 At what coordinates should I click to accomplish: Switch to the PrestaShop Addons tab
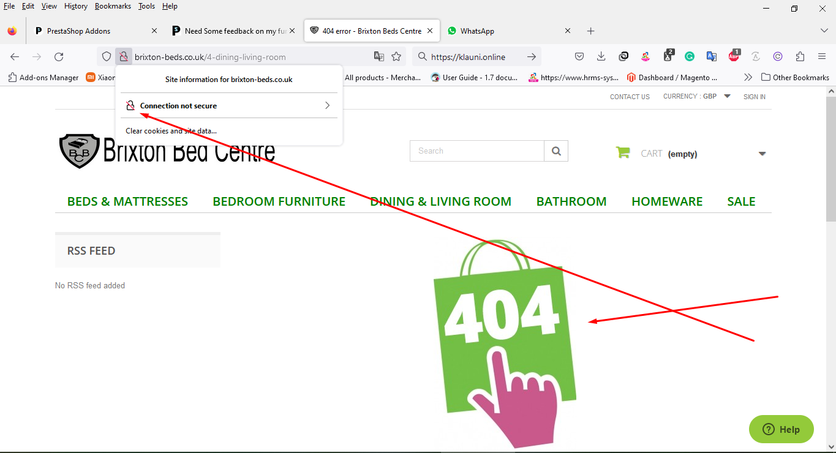coord(96,31)
